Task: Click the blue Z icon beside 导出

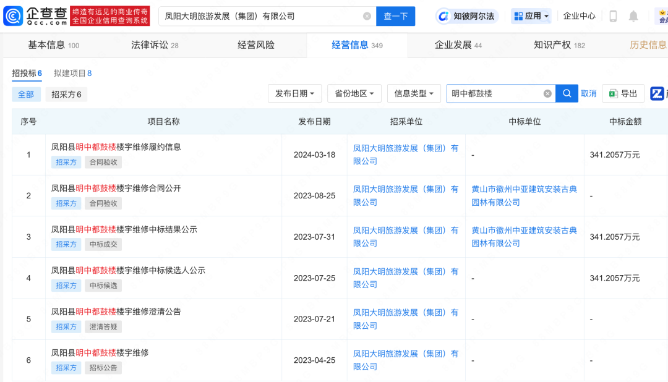Action: pyautogui.click(x=656, y=94)
